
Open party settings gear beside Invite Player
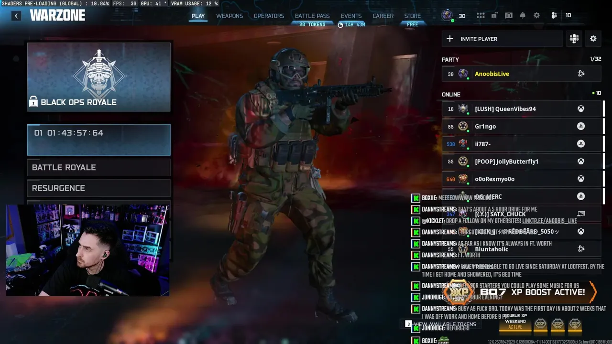tap(593, 39)
